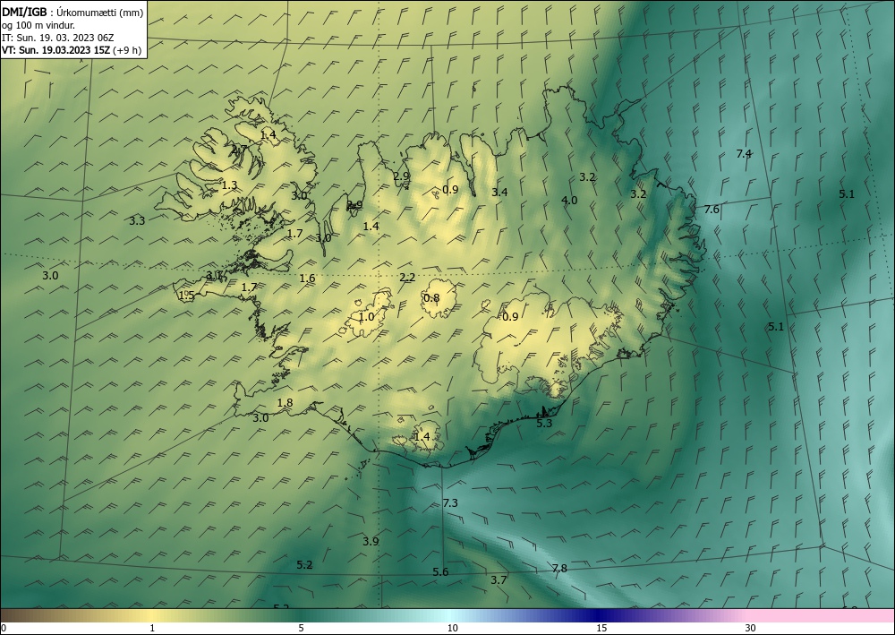Select the colour scale label 30
This screenshot has height=635, width=895.
point(751,628)
